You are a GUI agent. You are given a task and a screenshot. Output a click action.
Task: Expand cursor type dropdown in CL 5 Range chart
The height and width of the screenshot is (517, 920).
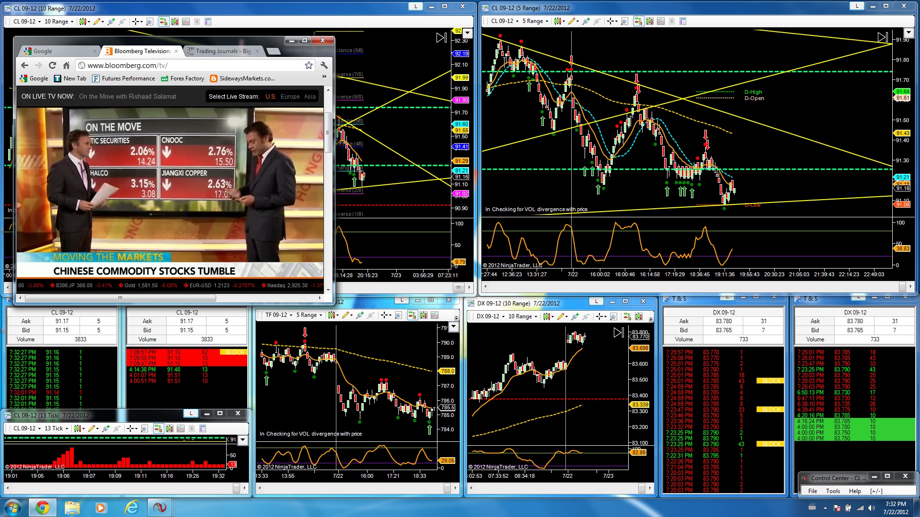tap(616, 21)
